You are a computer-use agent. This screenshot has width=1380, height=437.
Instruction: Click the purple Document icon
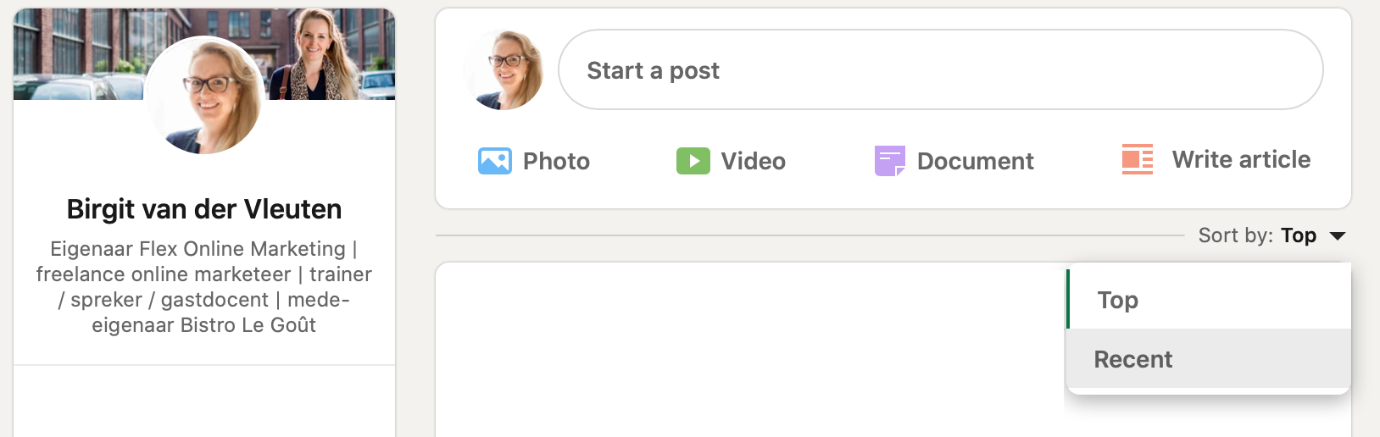click(x=889, y=161)
